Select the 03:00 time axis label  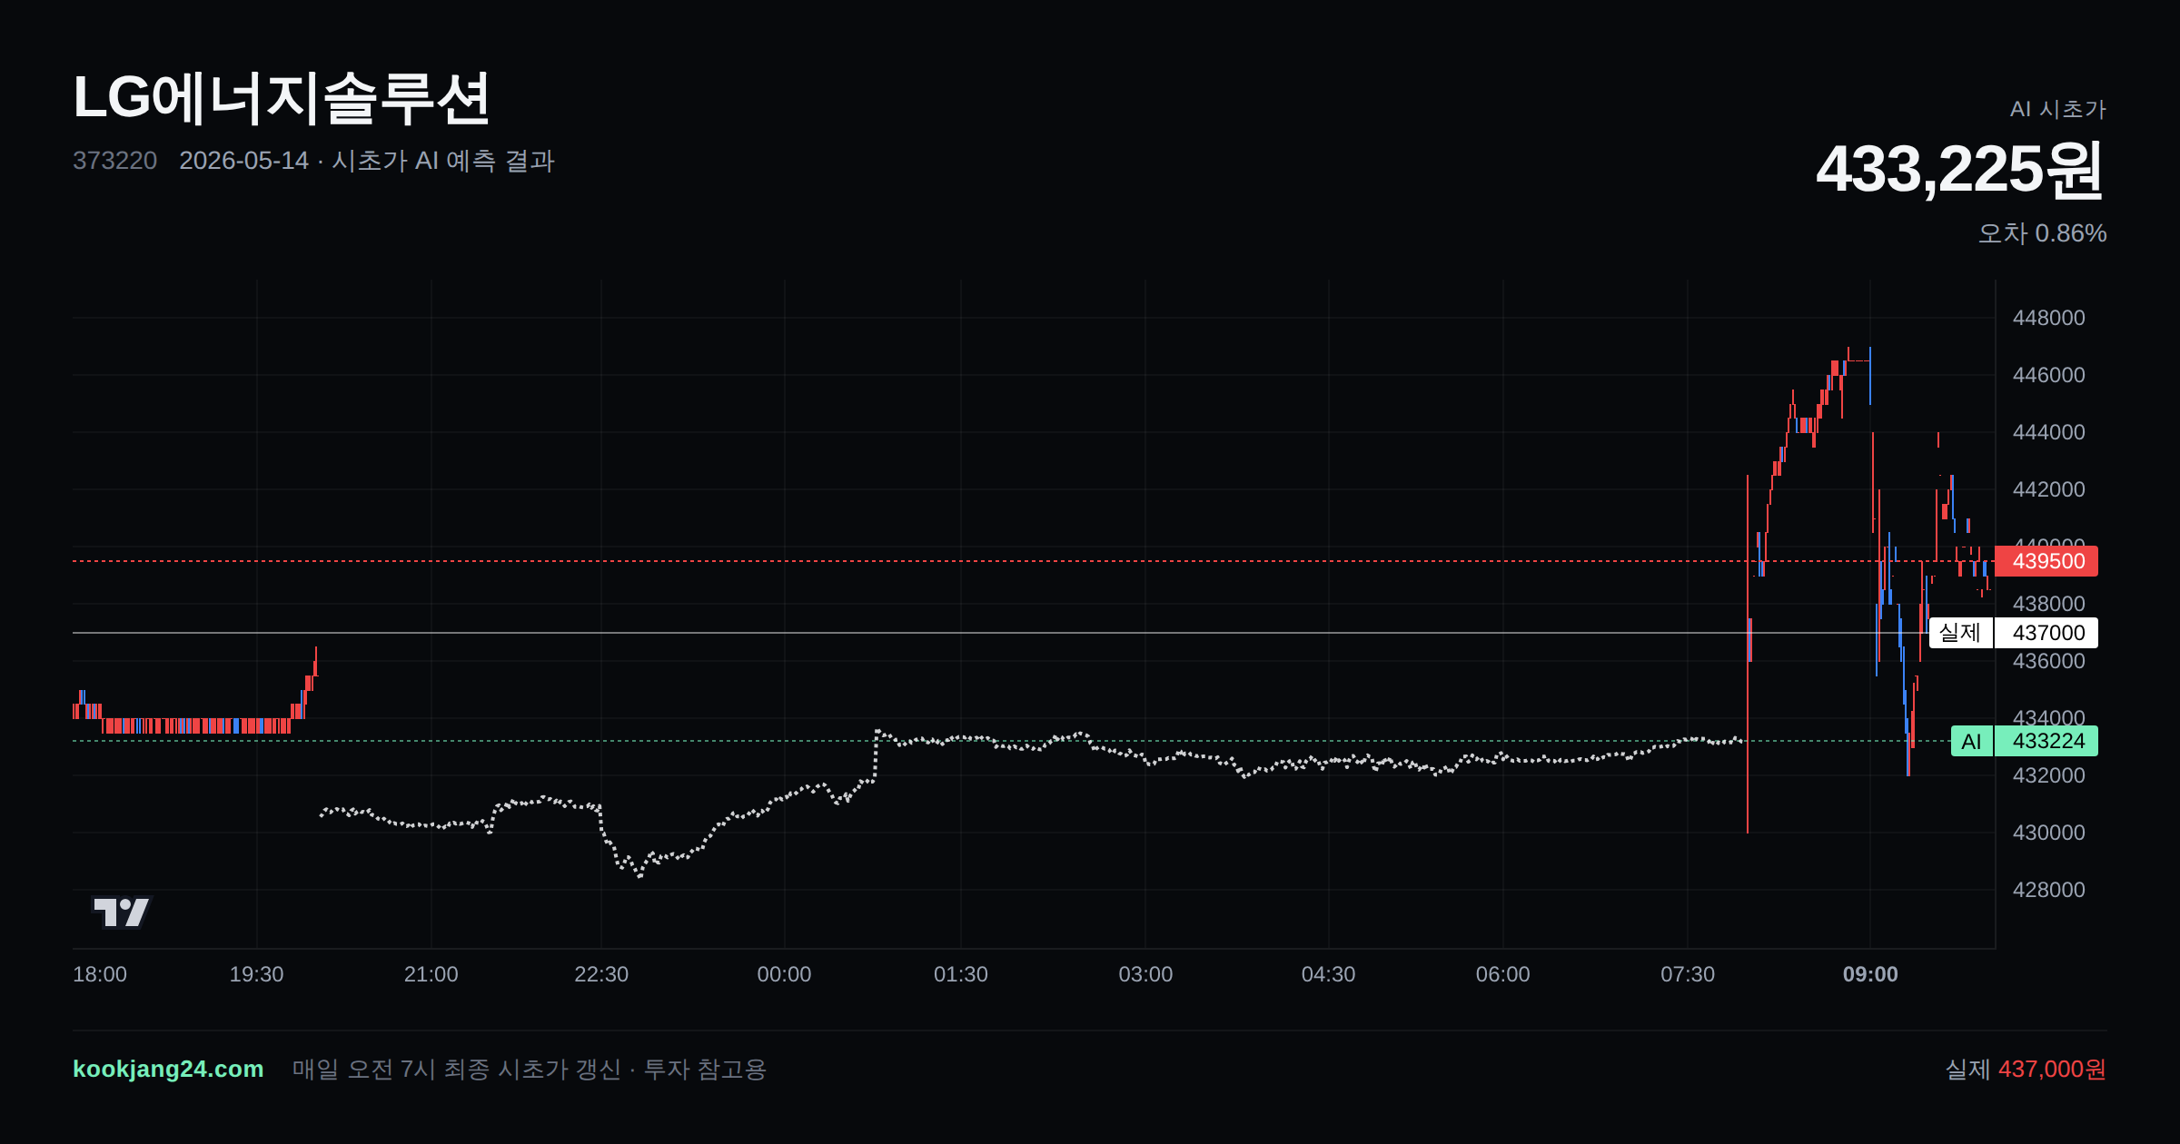[x=1145, y=974]
